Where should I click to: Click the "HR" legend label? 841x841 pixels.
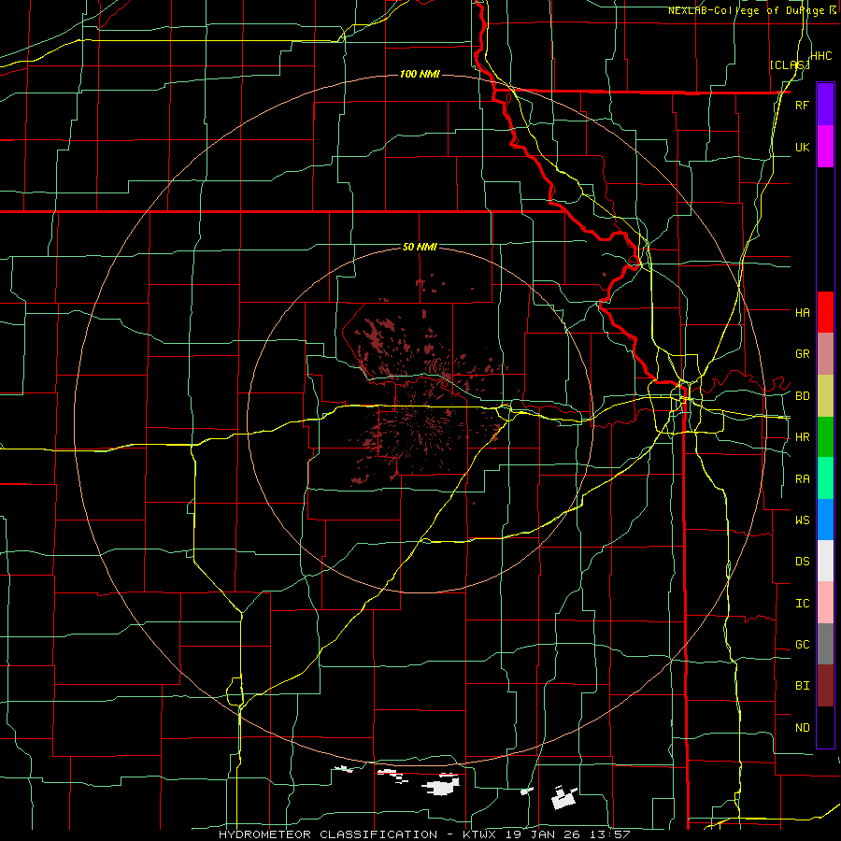click(x=802, y=437)
